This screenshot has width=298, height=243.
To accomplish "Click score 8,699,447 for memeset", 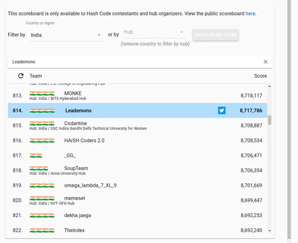I will pyautogui.click(x=251, y=200).
